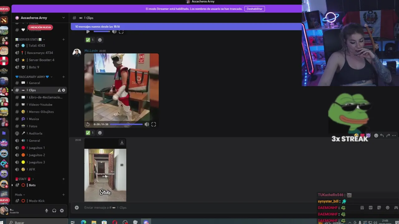Open the General text channel
This screenshot has height=224, width=399.
40,83
